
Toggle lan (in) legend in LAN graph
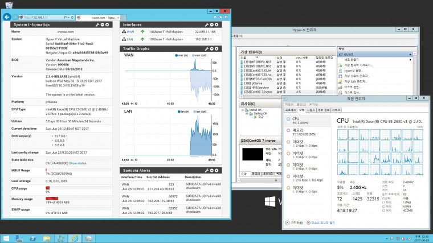coord(183,112)
